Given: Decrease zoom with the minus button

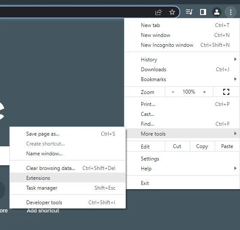Looking at the screenshot, I should (x=173, y=92).
